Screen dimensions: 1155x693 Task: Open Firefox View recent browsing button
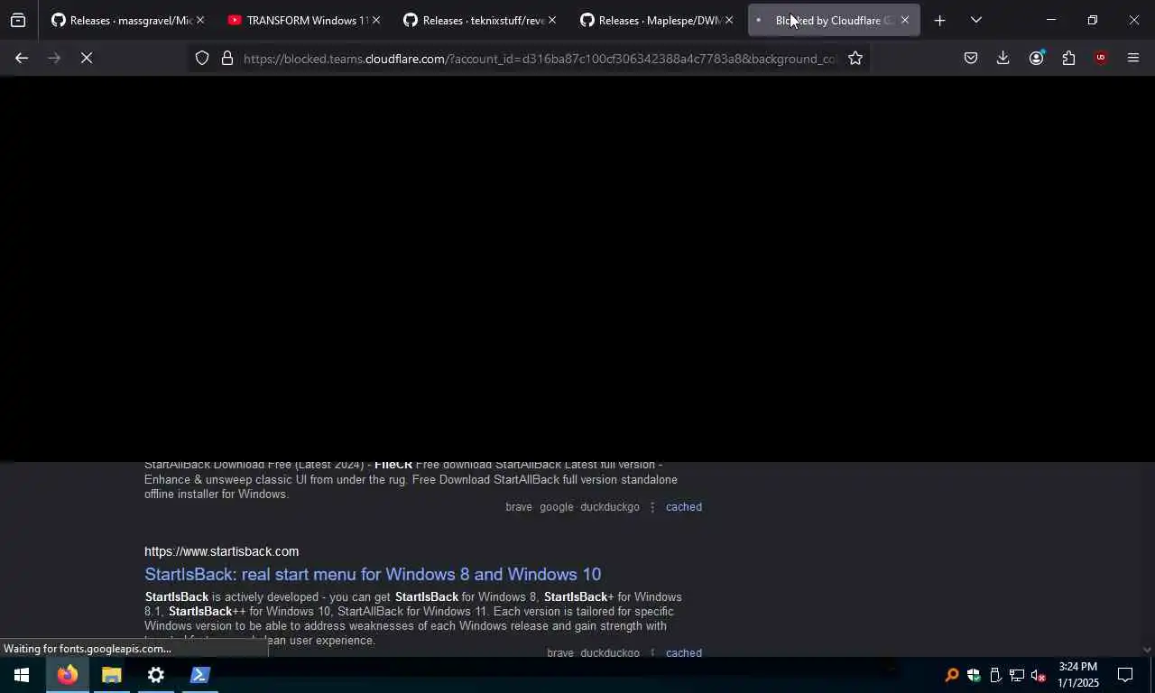click(x=18, y=20)
